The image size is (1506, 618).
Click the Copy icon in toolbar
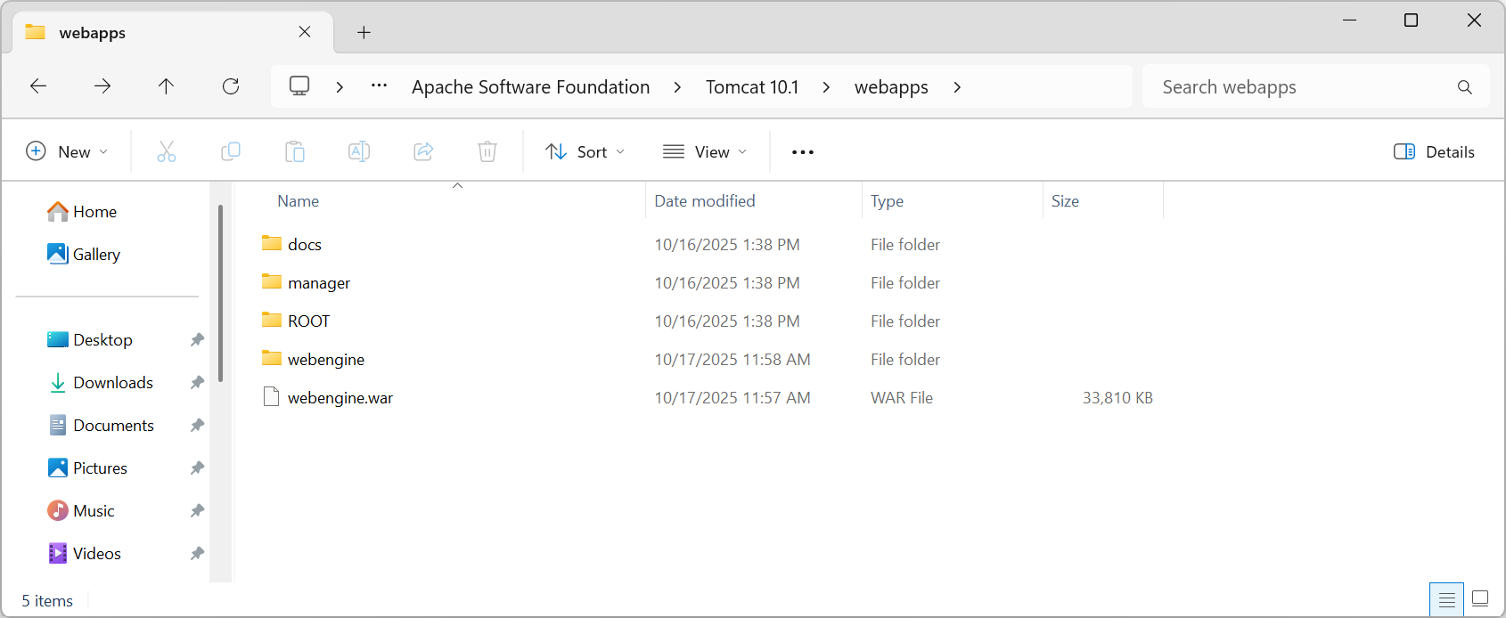tap(231, 151)
